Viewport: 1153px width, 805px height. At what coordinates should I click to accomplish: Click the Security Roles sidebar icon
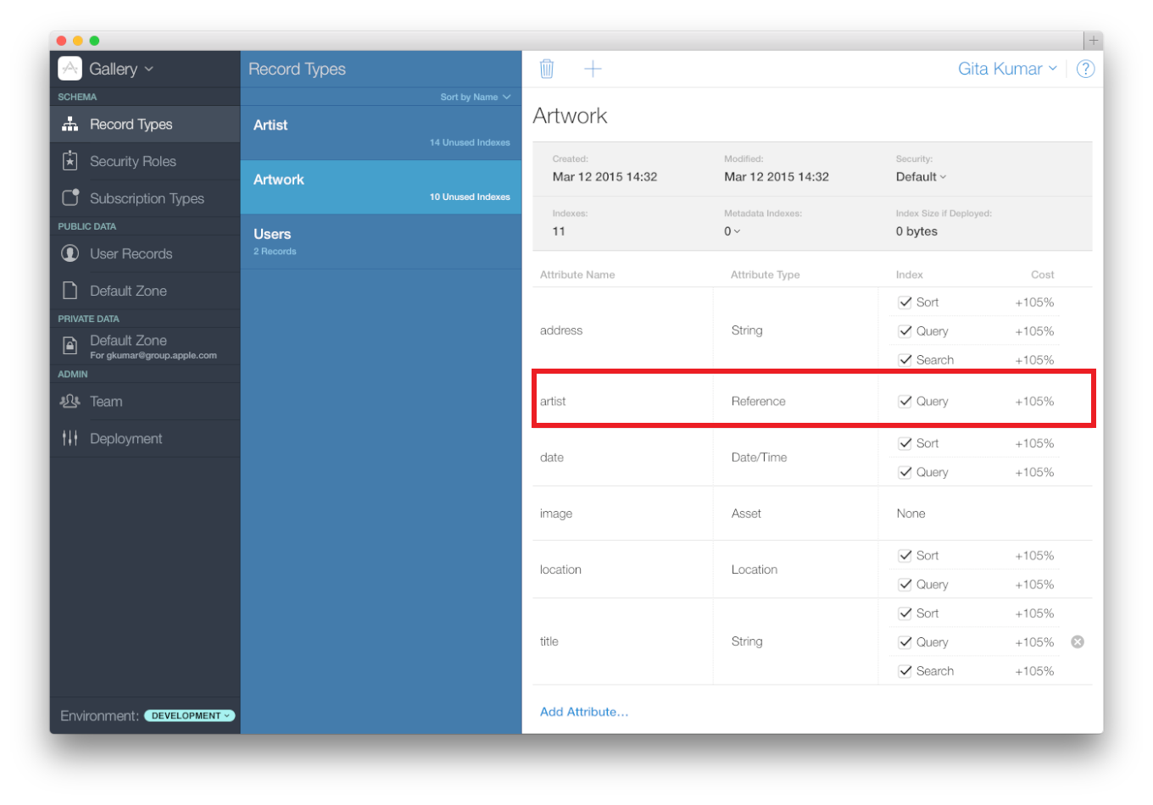coord(70,161)
